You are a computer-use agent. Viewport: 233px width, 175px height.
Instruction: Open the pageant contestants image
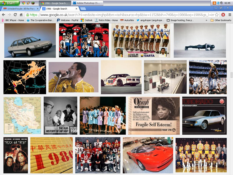[103, 116]
